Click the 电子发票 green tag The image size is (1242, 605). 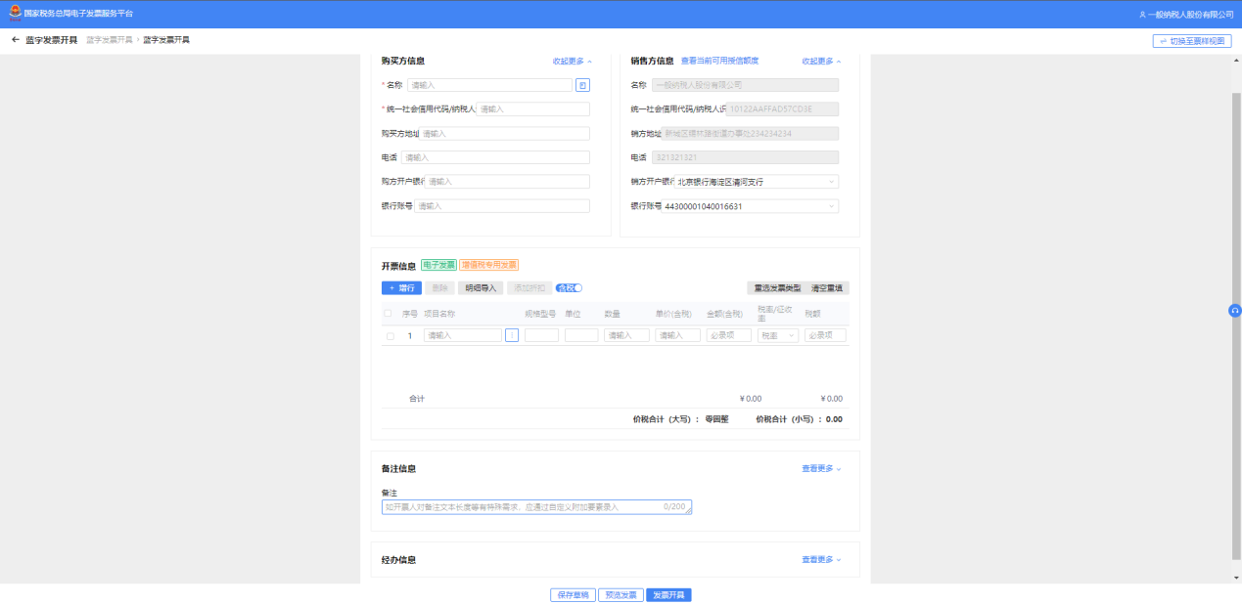click(438, 265)
